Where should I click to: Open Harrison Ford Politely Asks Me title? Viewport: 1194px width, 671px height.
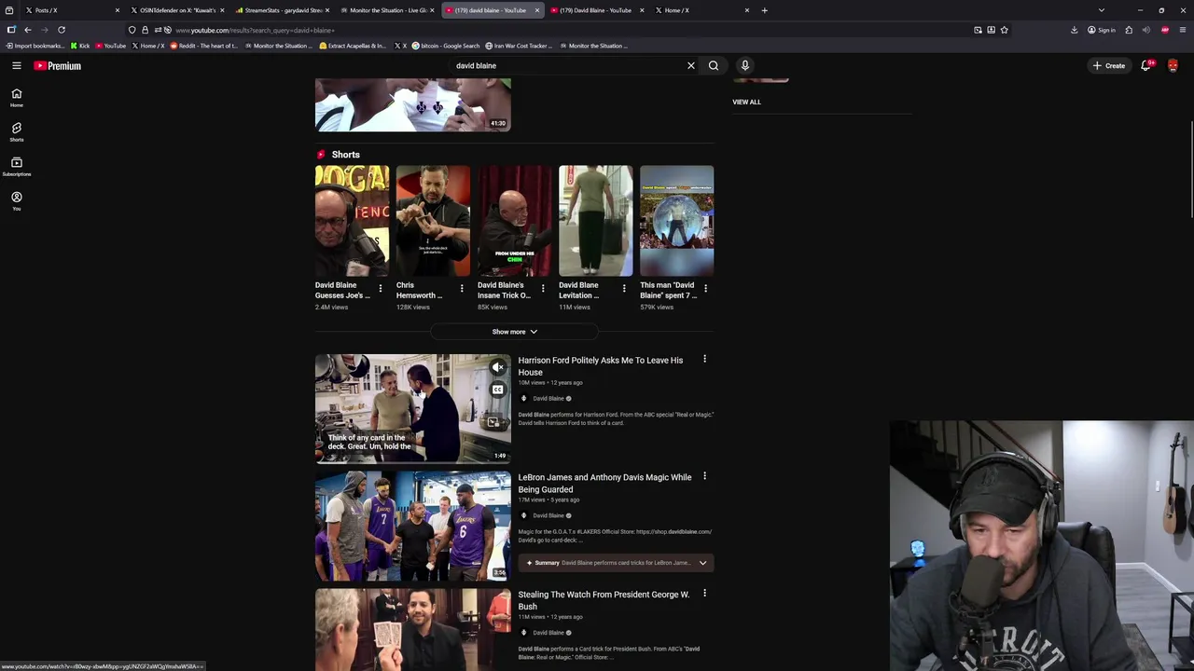600,366
